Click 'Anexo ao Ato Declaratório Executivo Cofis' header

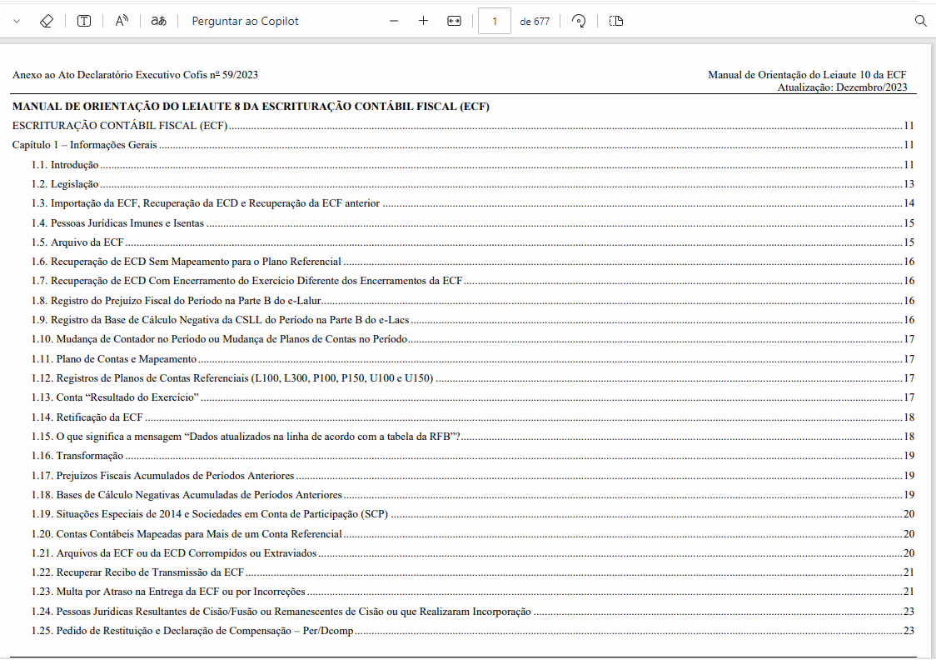coord(135,75)
